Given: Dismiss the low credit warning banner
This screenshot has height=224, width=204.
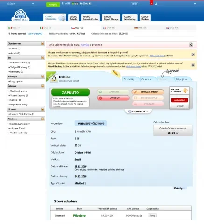Looking at the screenshot, I should click(191, 45).
